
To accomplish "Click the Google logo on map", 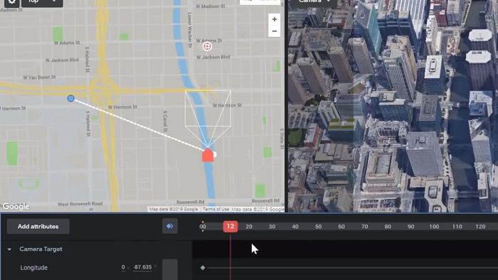I will pos(16,207).
